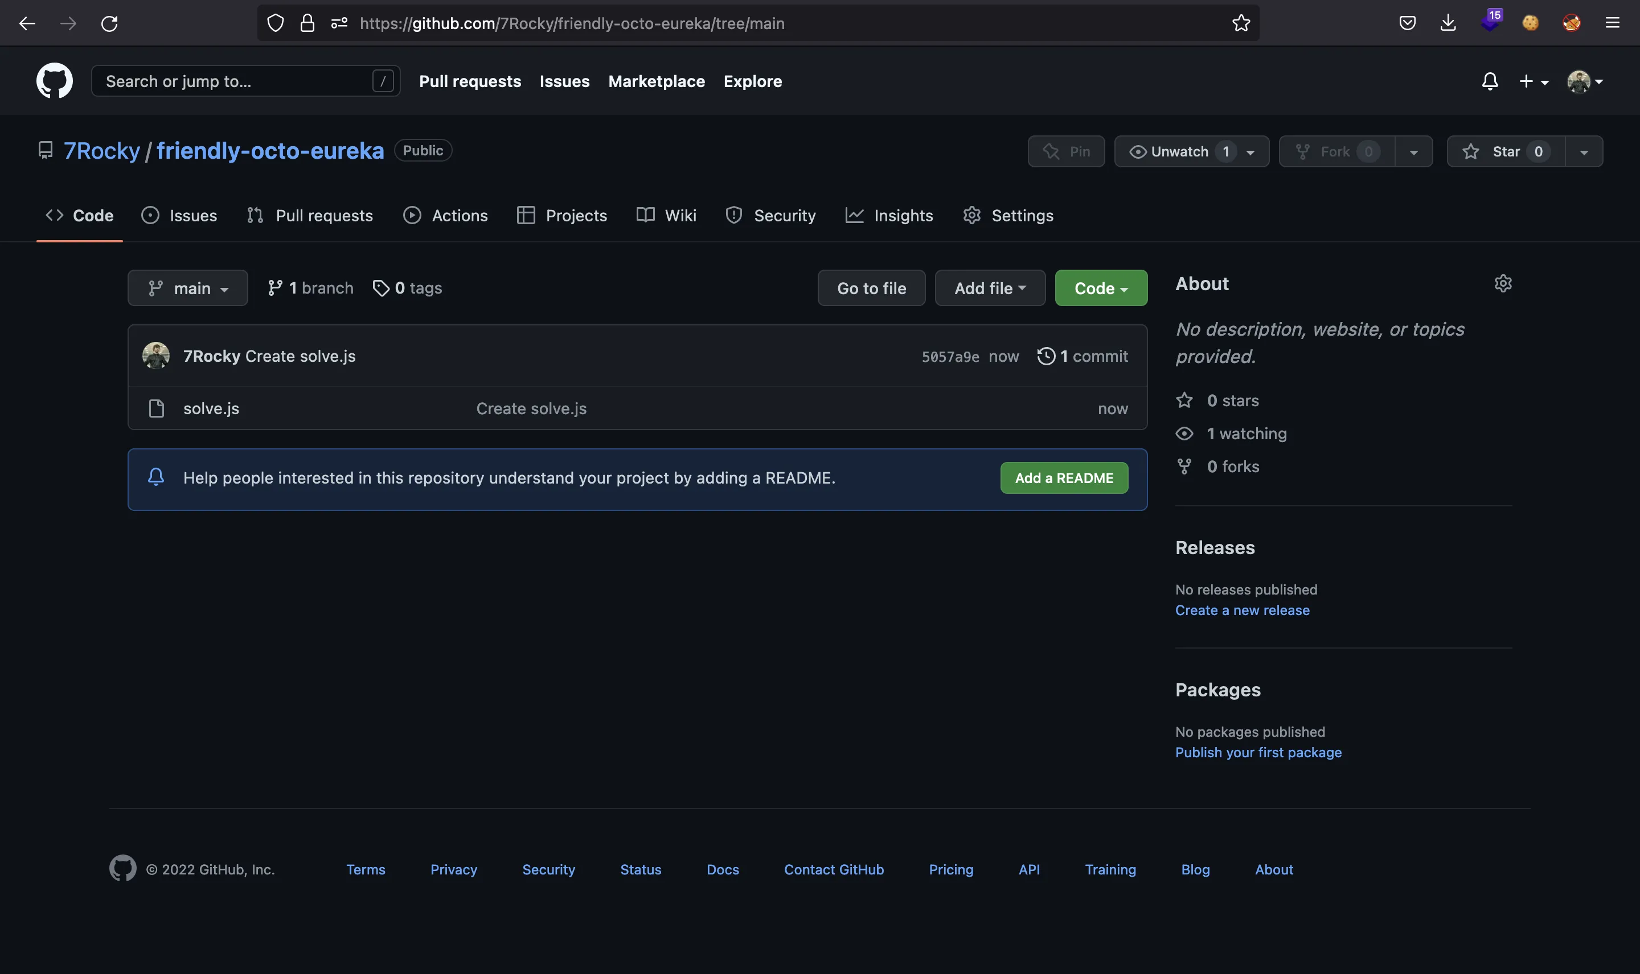Open the Pocket save icon
This screenshot has width=1640, height=974.
tap(1407, 24)
